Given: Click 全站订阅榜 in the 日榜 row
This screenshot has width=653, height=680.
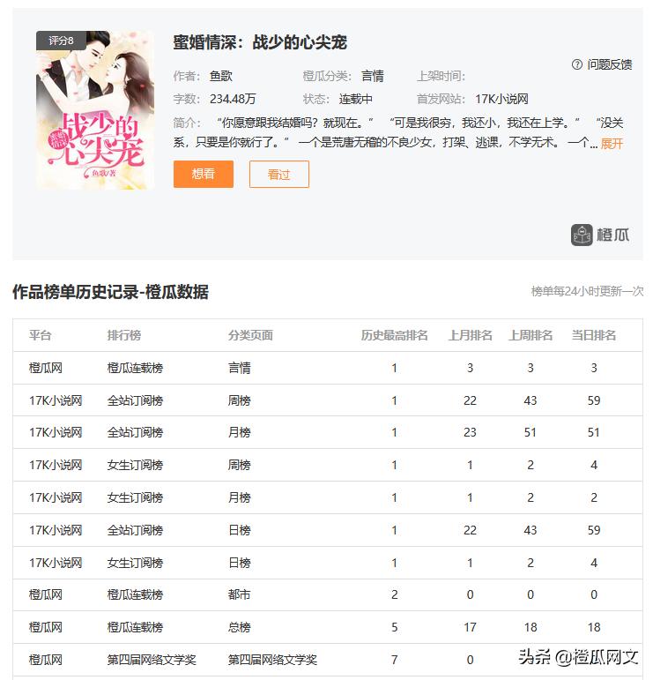Looking at the screenshot, I should click(135, 530).
